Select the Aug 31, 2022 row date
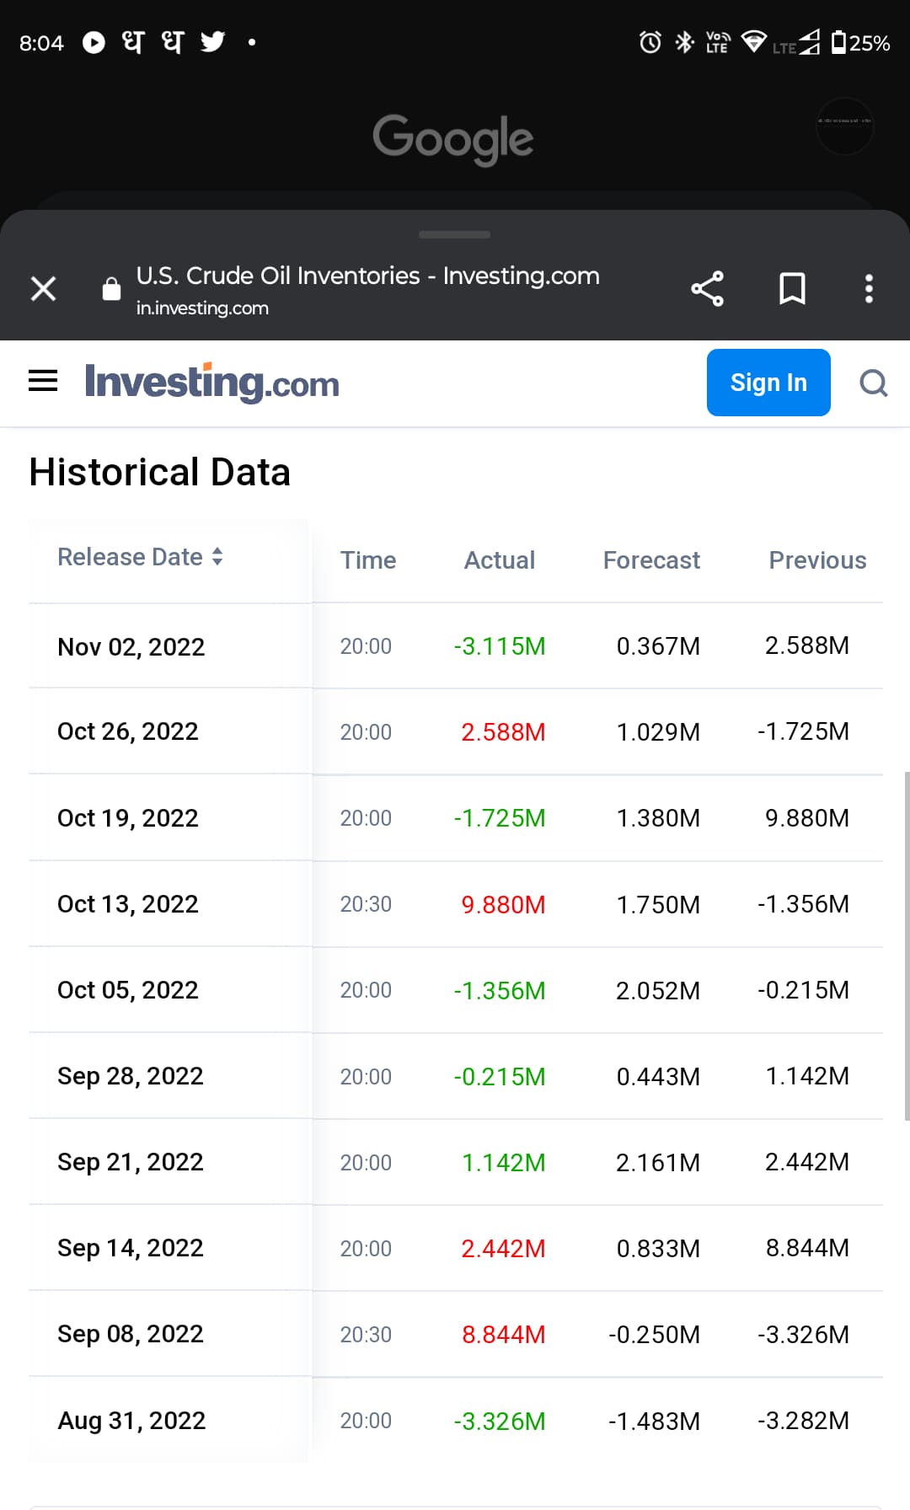Image resolution: width=910 pixels, height=1510 pixels. pos(131,1421)
